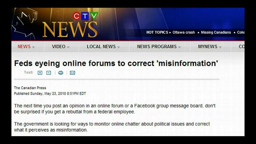Click The Canadian Press byline

[x=30, y=88]
